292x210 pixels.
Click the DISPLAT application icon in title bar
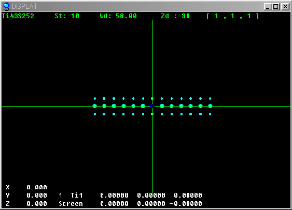pyautogui.click(x=7, y=7)
